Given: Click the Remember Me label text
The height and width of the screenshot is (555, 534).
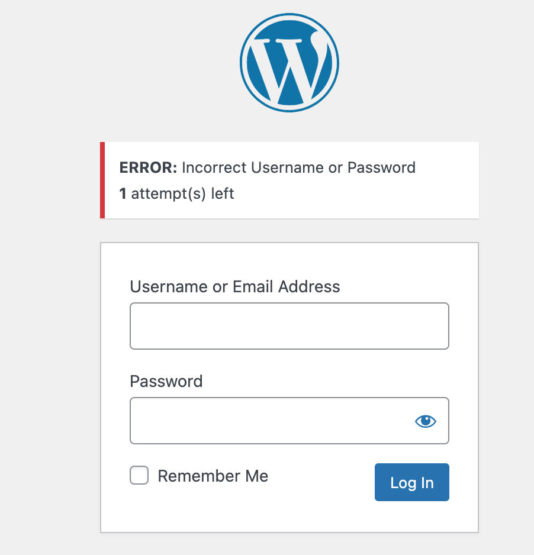Looking at the screenshot, I should (213, 476).
